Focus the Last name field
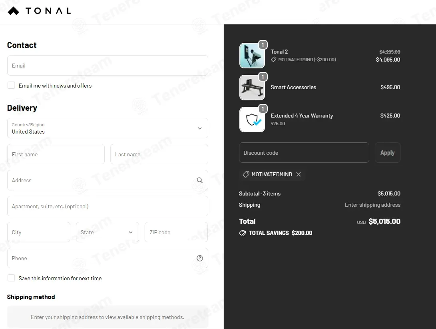This screenshot has width=436, height=329. (x=159, y=154)
